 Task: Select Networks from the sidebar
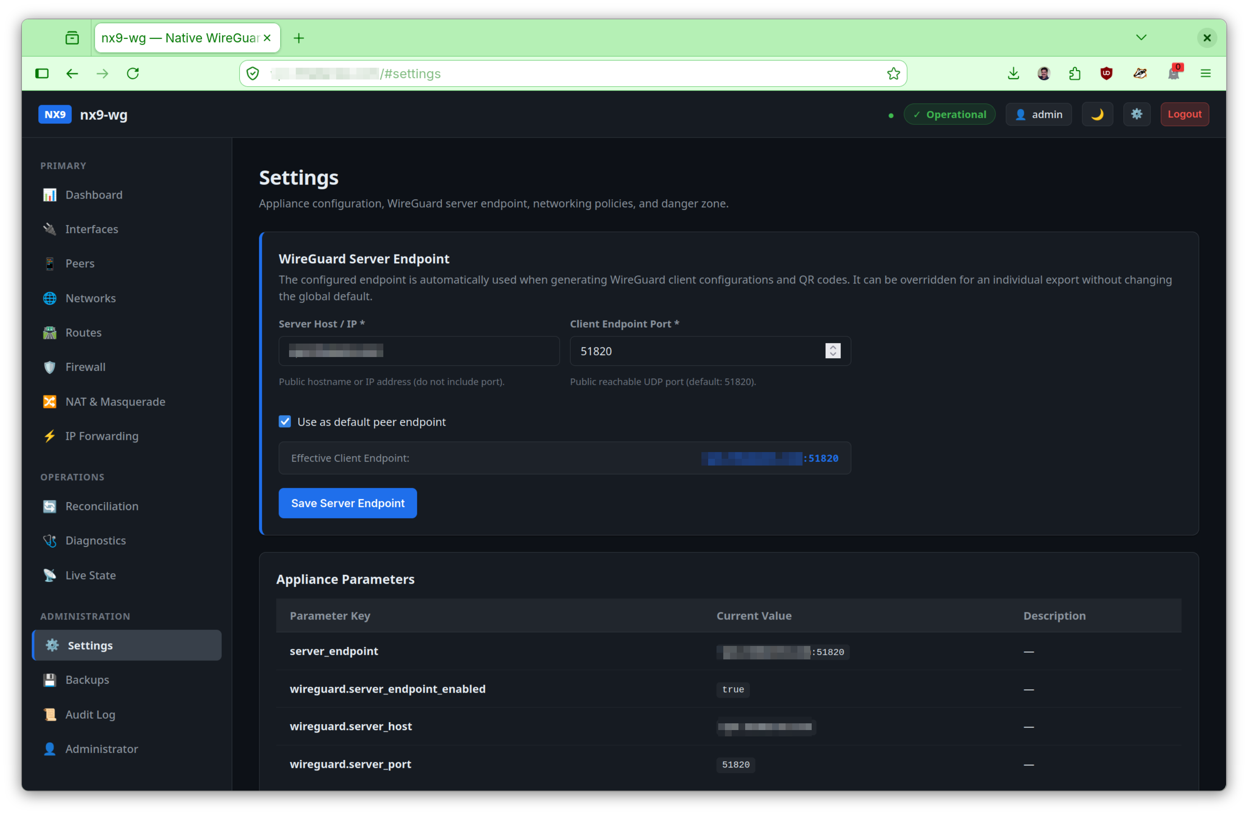pyautogui.click(x=126, y=298)
